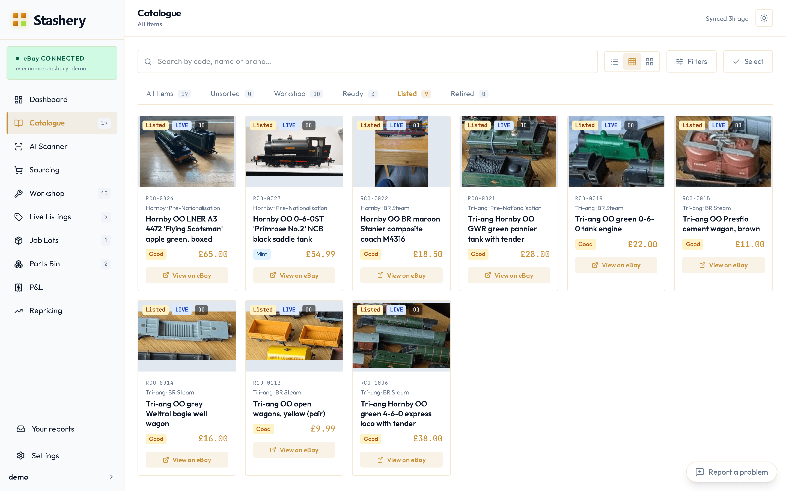Switch to the Ready tab
This screenshot has height=491, width=786.
click(x=360, y=94)
